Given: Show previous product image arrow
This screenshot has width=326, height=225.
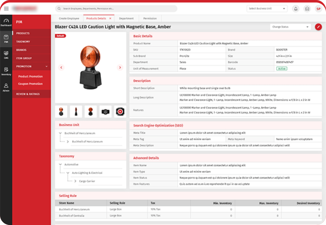Looking at the screenshot, I should [61, 67].
